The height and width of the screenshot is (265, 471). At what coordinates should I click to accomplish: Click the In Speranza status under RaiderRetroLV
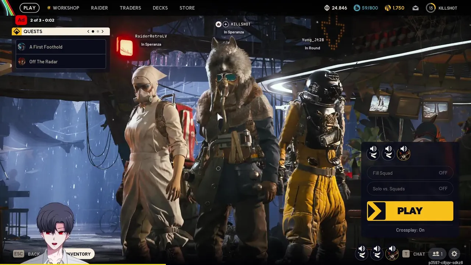click(x=151, y=44)
